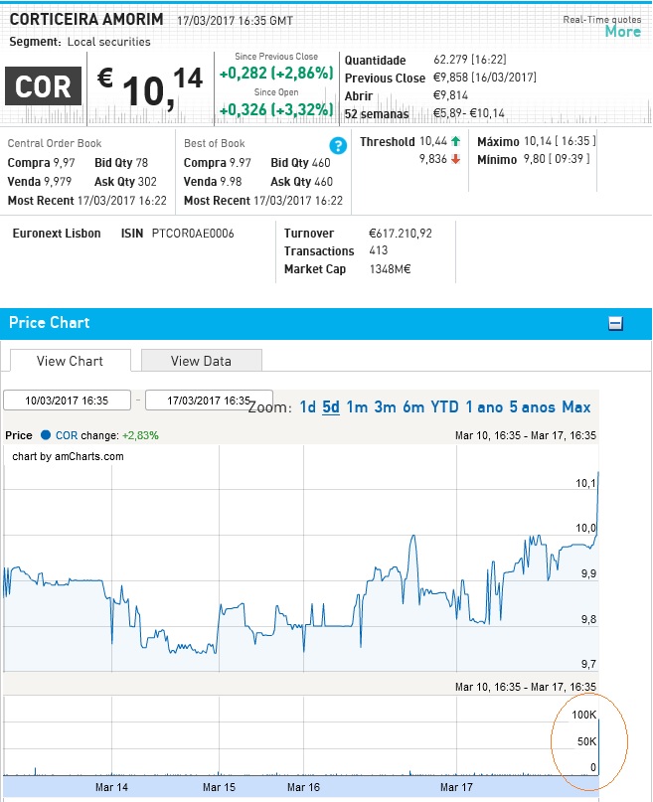Image resolution: width=653 pixels, height=802 pixels.
Task: Open the More real-time quotes link
Action: (622, 32)
